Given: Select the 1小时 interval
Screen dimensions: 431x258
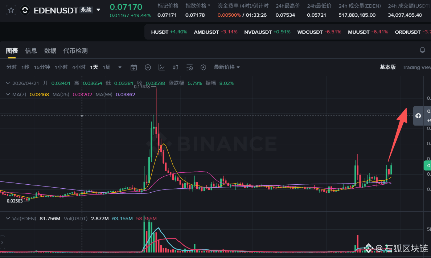Looking at the screenshot, I should click(61, 67).
